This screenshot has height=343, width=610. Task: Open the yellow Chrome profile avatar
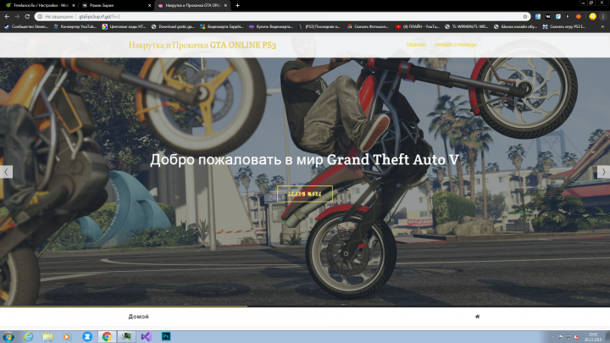pos(592,16)
